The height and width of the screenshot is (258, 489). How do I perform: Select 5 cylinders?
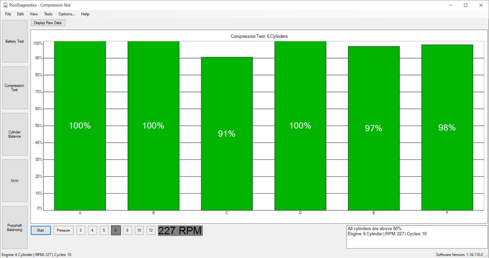[x=104, y=230]
